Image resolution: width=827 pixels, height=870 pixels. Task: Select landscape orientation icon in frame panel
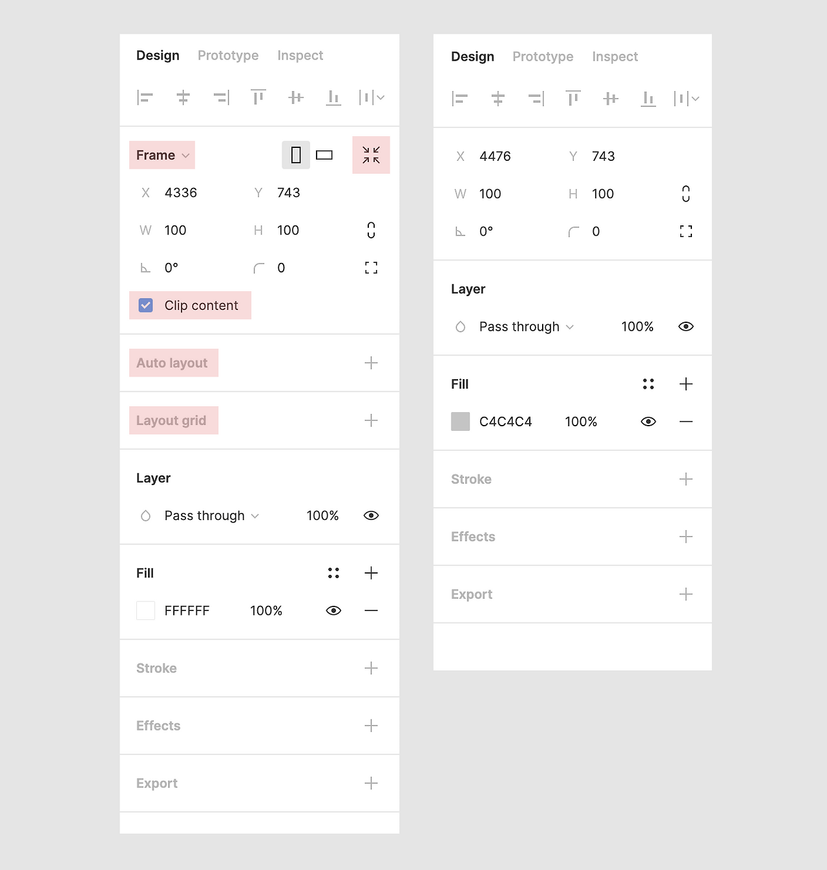324,155
